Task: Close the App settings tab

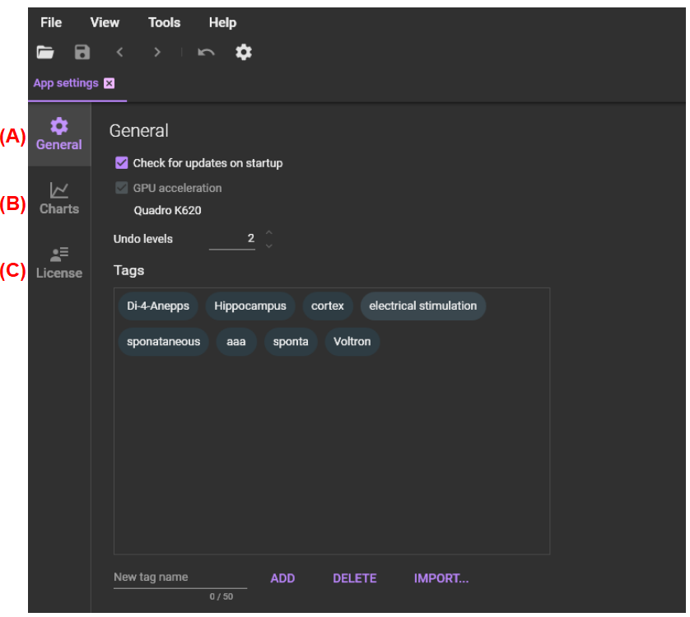Action: point(110,83)
